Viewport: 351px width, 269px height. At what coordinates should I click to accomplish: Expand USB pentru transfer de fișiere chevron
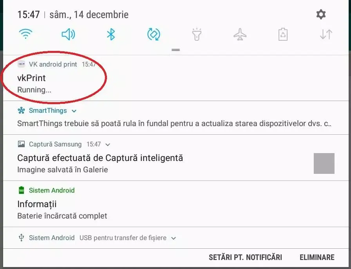[174, 238]
